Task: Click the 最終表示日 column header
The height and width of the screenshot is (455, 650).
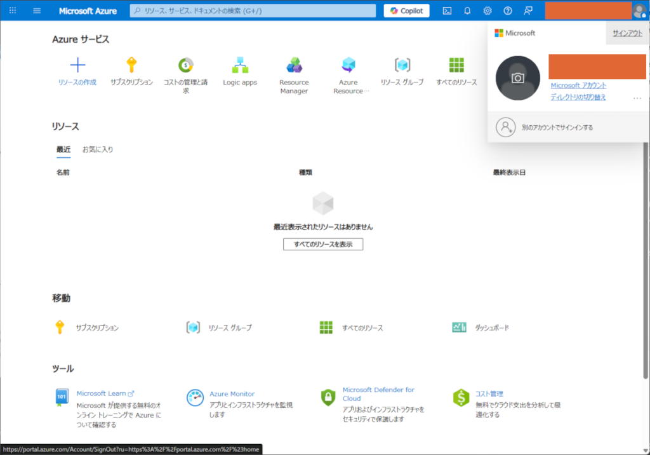Action: coord(509,172)
